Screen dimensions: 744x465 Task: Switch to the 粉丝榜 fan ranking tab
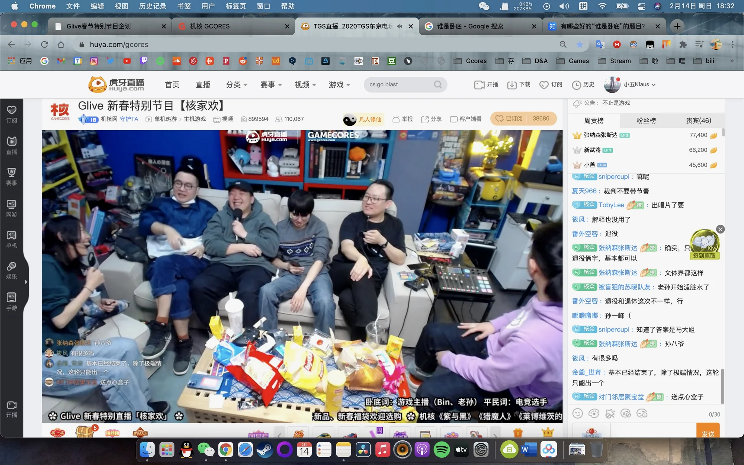[646, 121]
